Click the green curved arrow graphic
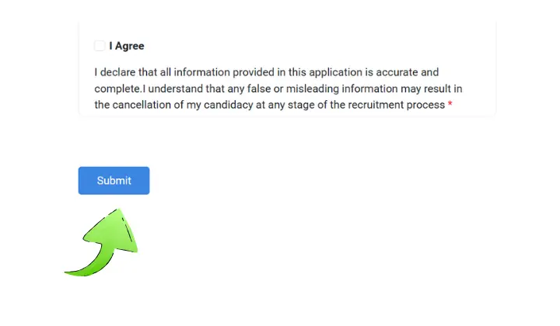The image size is (560, 326). [101, 242]
